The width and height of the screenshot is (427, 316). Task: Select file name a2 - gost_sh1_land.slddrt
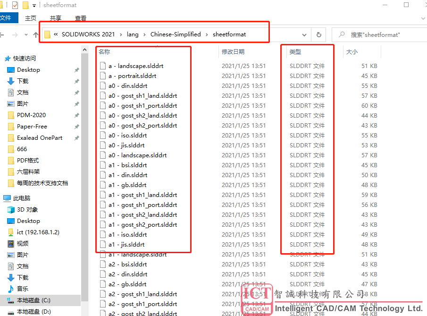tap(142, 294)
